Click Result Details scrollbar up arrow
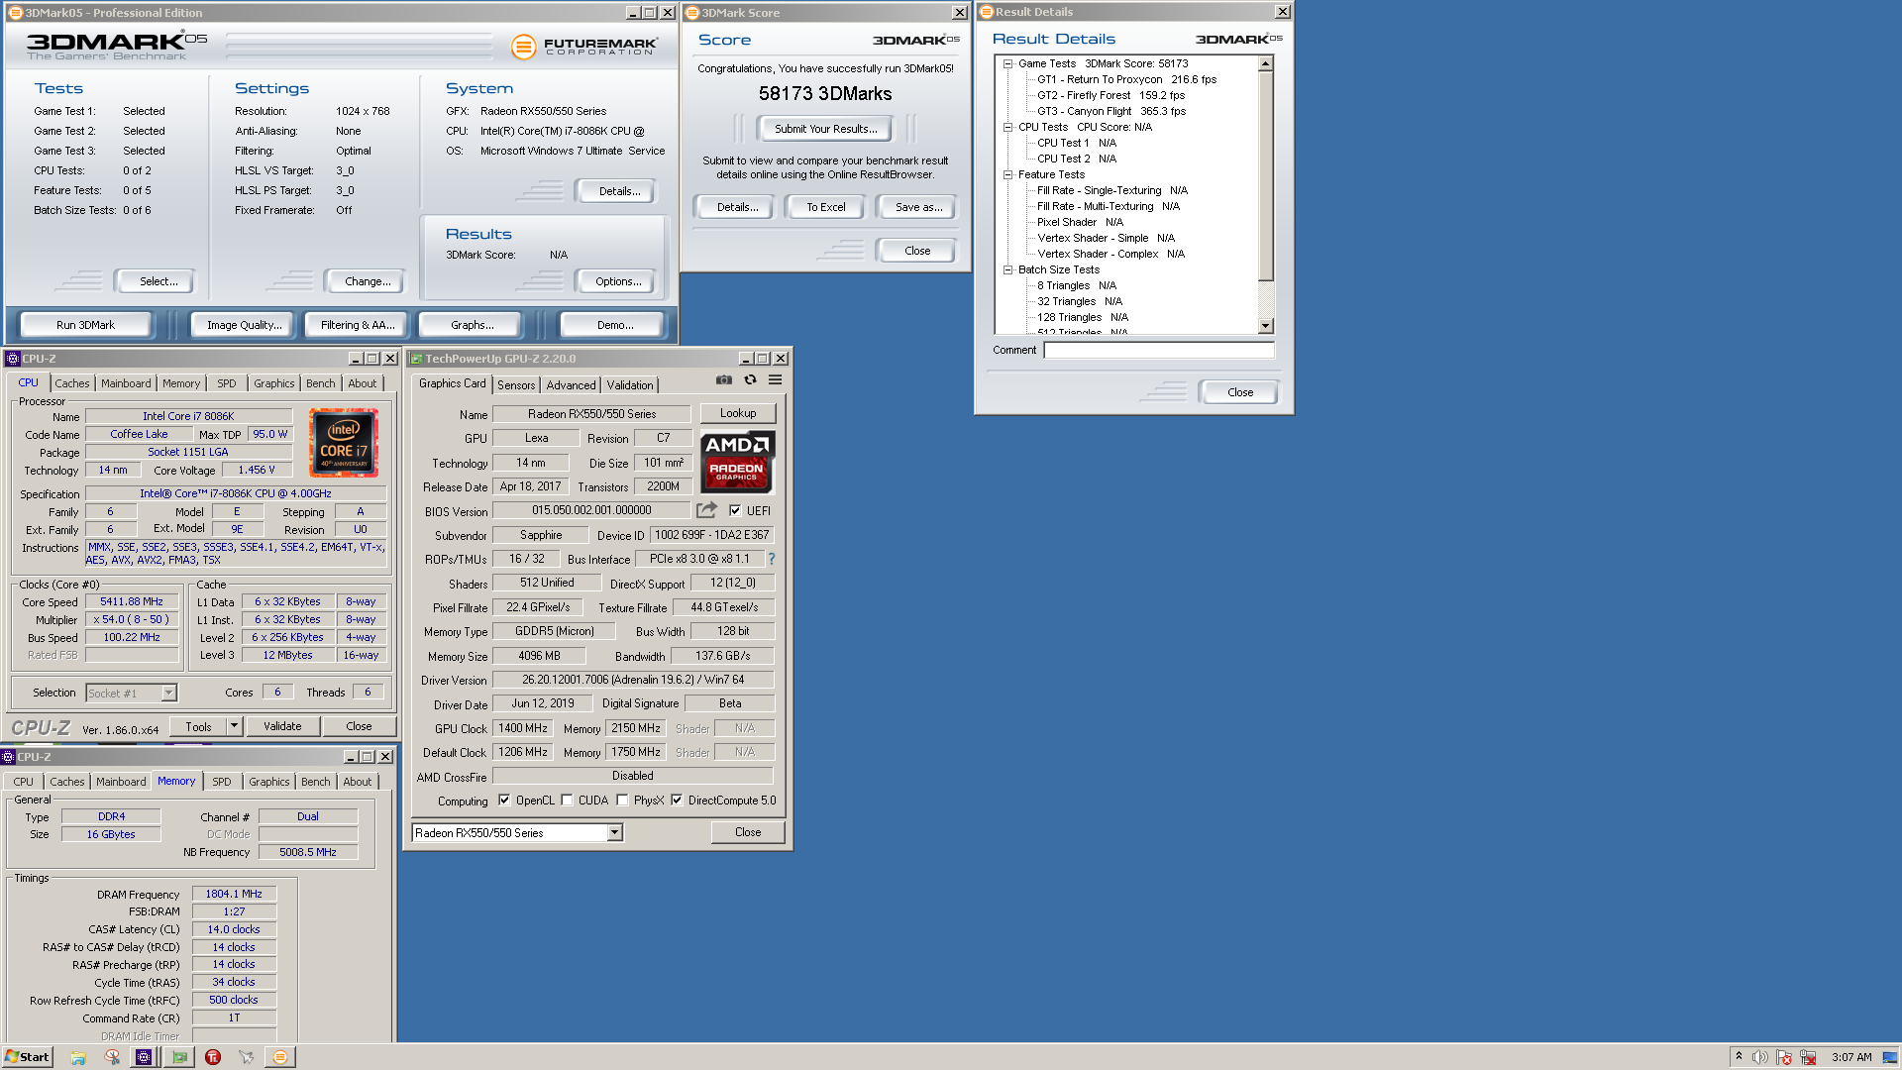The width and height of the screenshot is (1902, 1070). (1265, 63)
